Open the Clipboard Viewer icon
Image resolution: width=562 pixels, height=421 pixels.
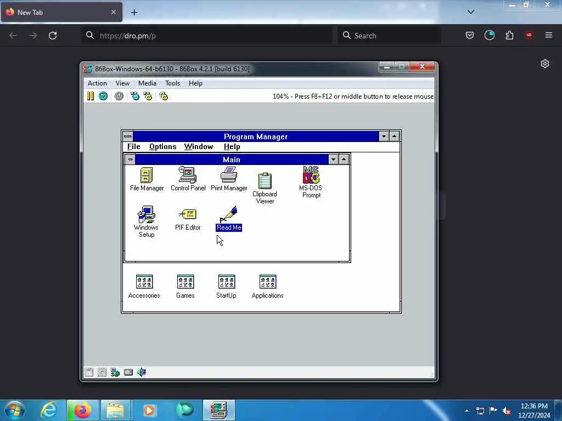(x=265, y=189)
